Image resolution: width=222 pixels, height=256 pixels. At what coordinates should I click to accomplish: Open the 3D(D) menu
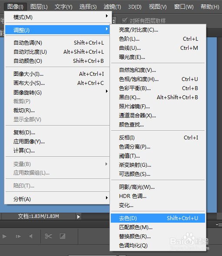[135, 6]
